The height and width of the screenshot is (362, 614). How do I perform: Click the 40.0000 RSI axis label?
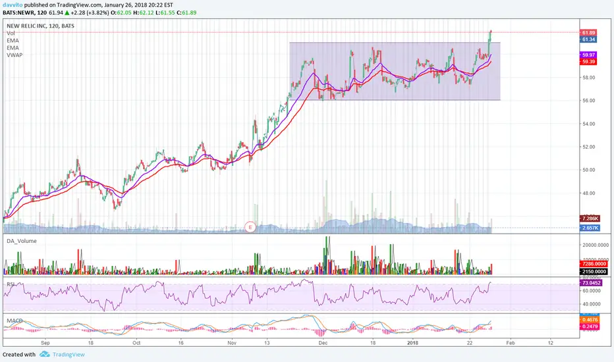tap(592, 304)
